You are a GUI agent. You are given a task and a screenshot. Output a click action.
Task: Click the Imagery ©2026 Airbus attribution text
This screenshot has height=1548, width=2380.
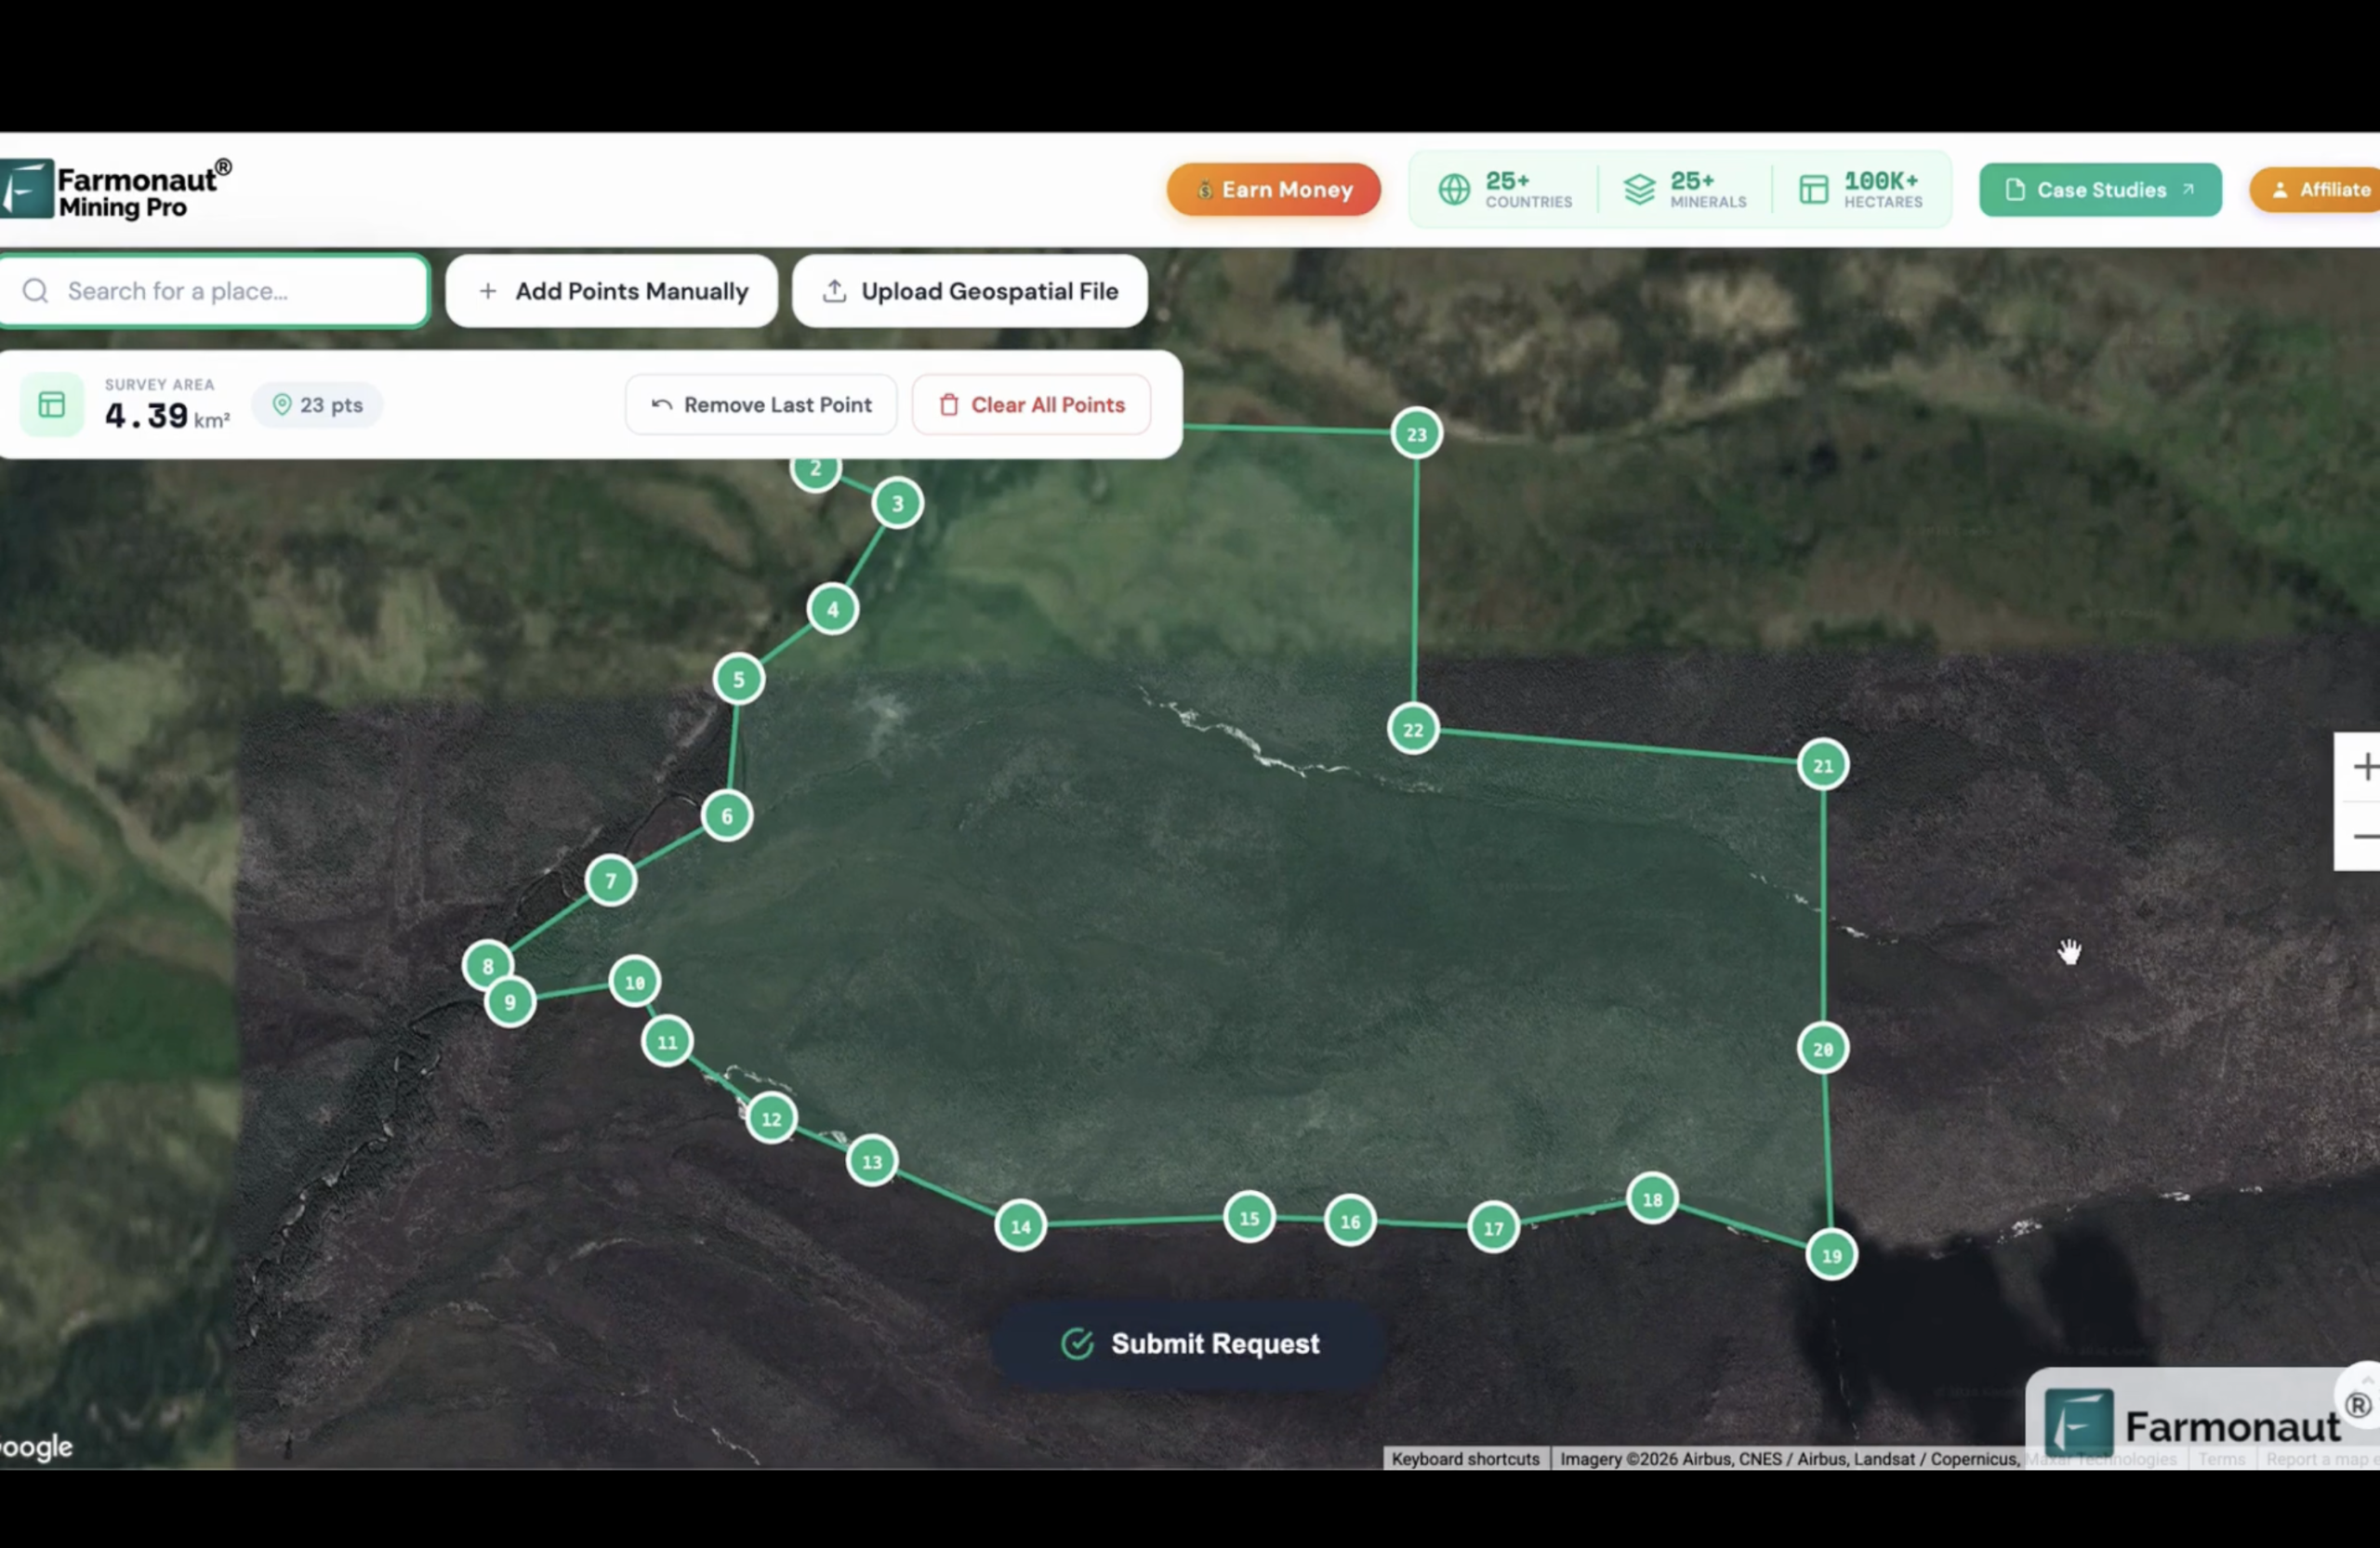(1790, 1459)
